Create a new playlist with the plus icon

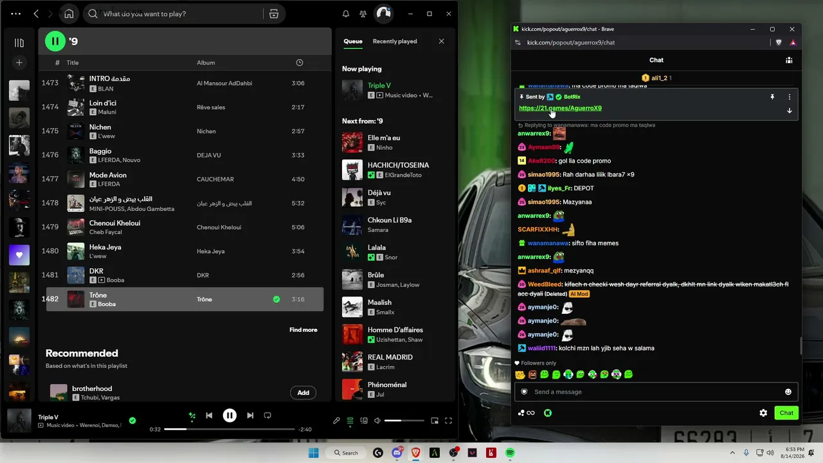pos(19,62)
